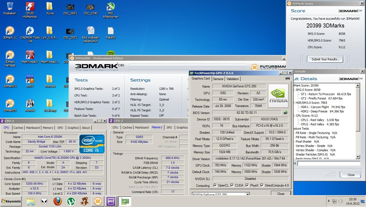Click the volume speaker tray icon

coord(341,201)
